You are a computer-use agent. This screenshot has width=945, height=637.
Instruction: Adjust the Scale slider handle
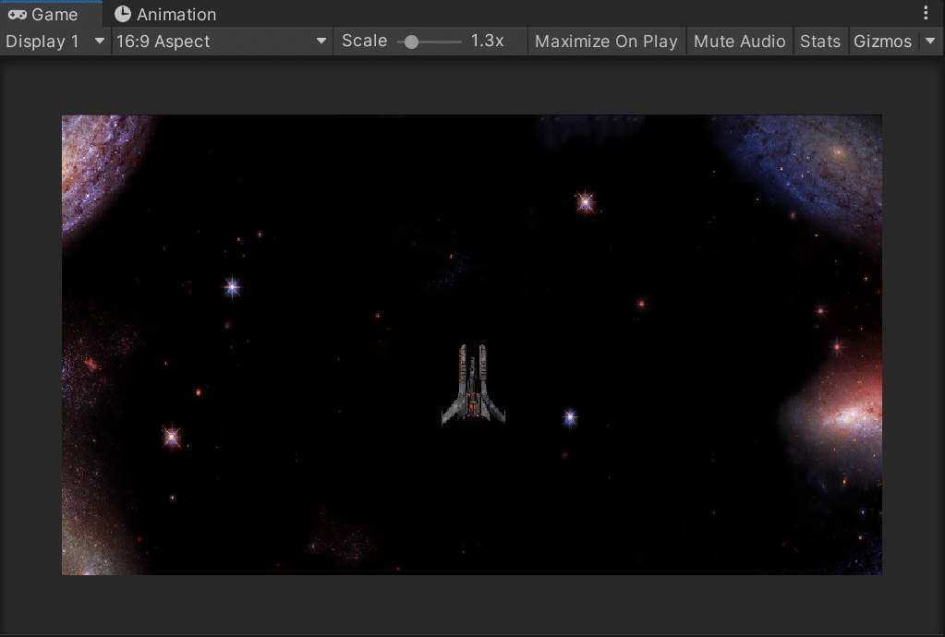coord(412,42)
